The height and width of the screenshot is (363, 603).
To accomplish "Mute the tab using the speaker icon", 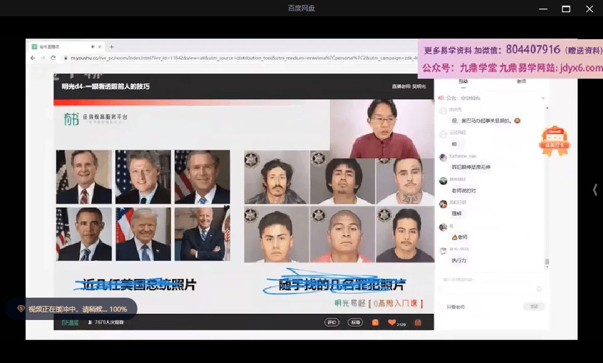I will 92,47.
